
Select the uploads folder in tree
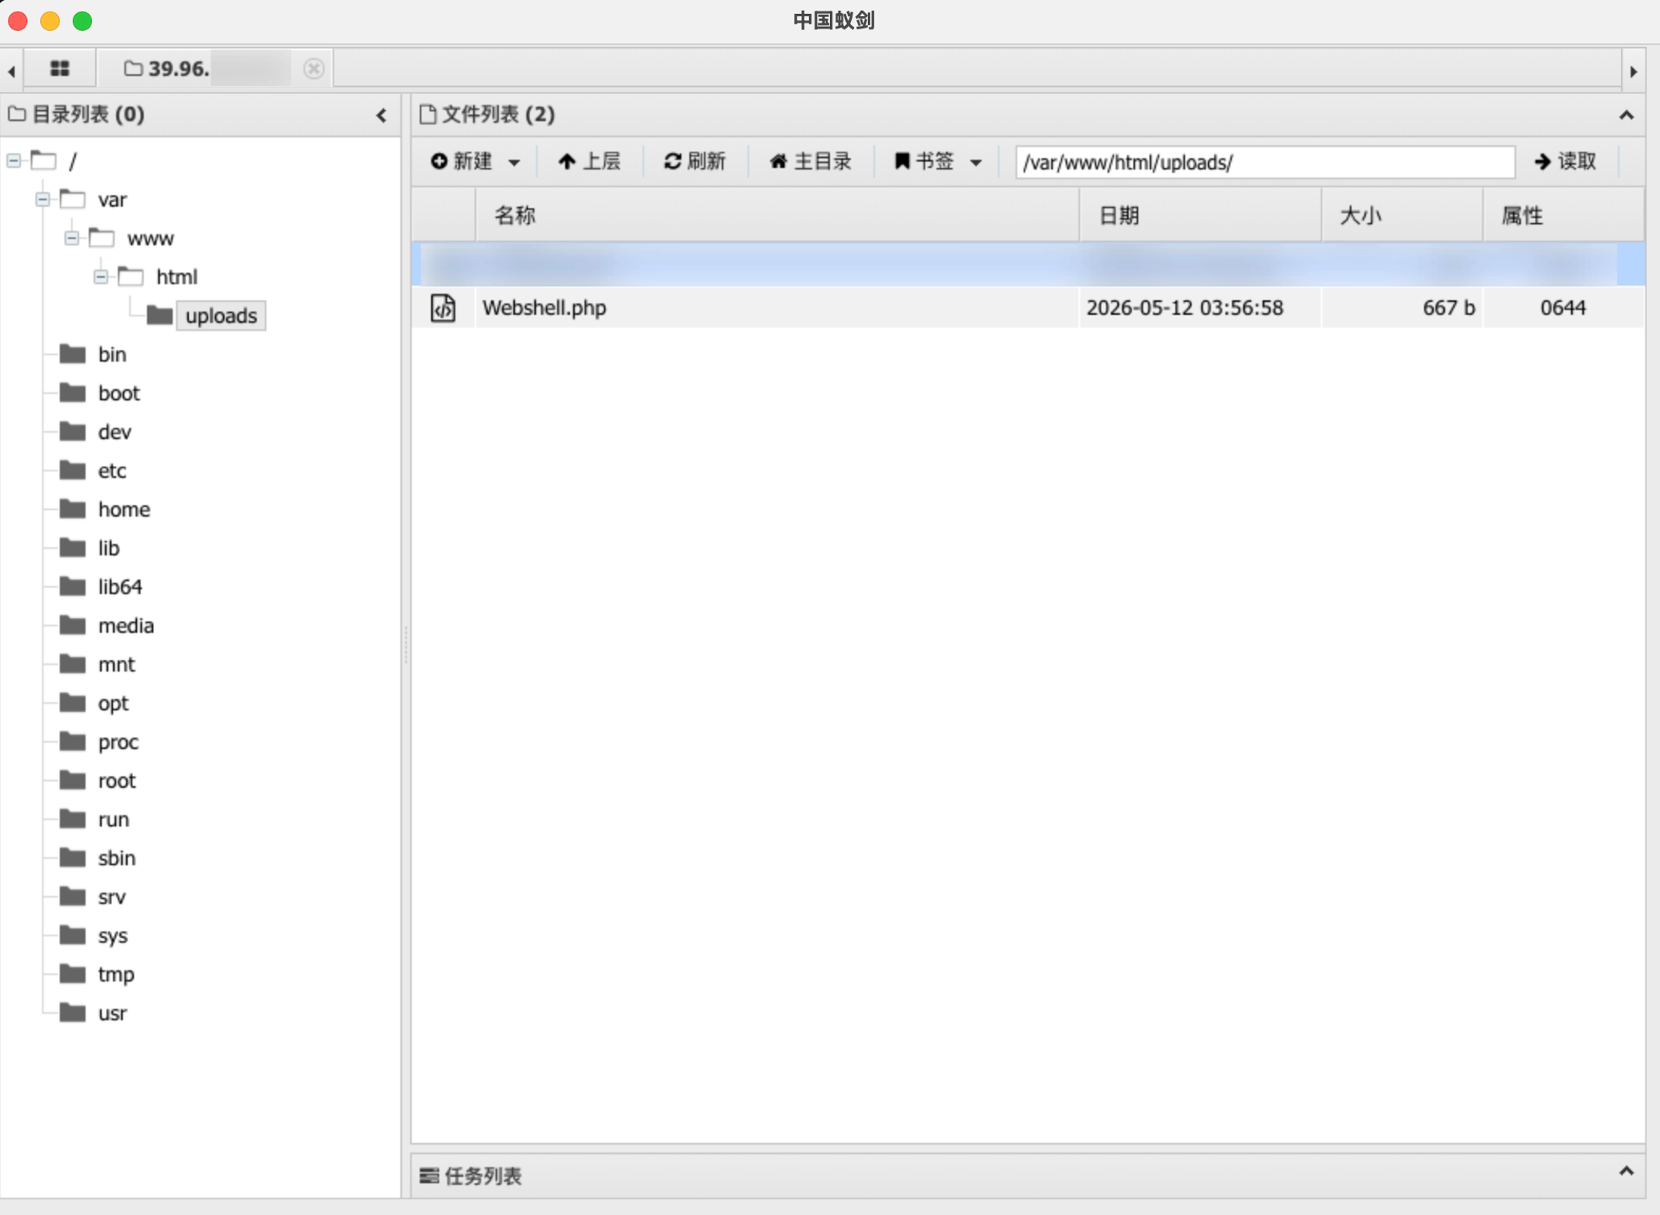221,316
